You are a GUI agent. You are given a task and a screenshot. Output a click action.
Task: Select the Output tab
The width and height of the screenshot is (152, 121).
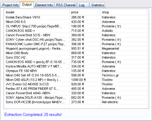(x=27, y=4)
